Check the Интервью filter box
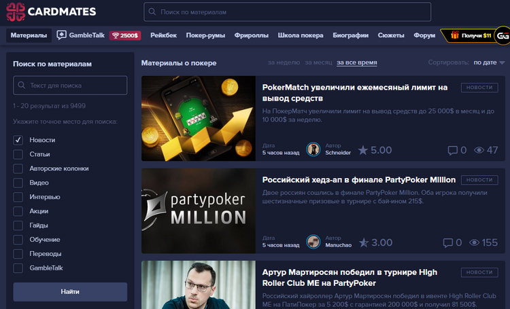This screenshot has height=309, width=510. pyautogui.click(x=18, y=197)
